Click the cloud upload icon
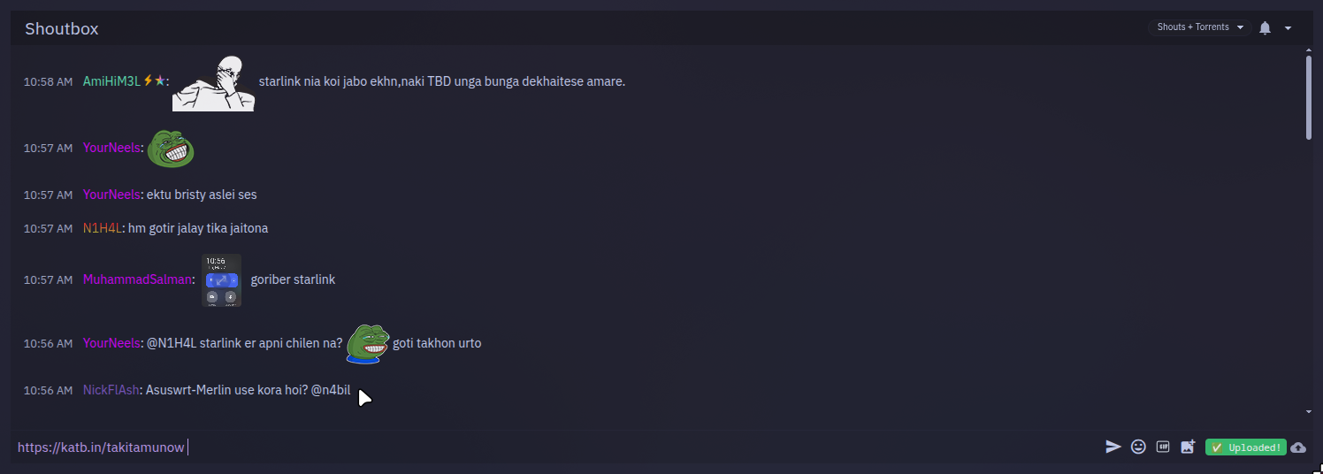Image resolution: width=1323 pixels, height=474 pixels. [x=1298, y=447]
